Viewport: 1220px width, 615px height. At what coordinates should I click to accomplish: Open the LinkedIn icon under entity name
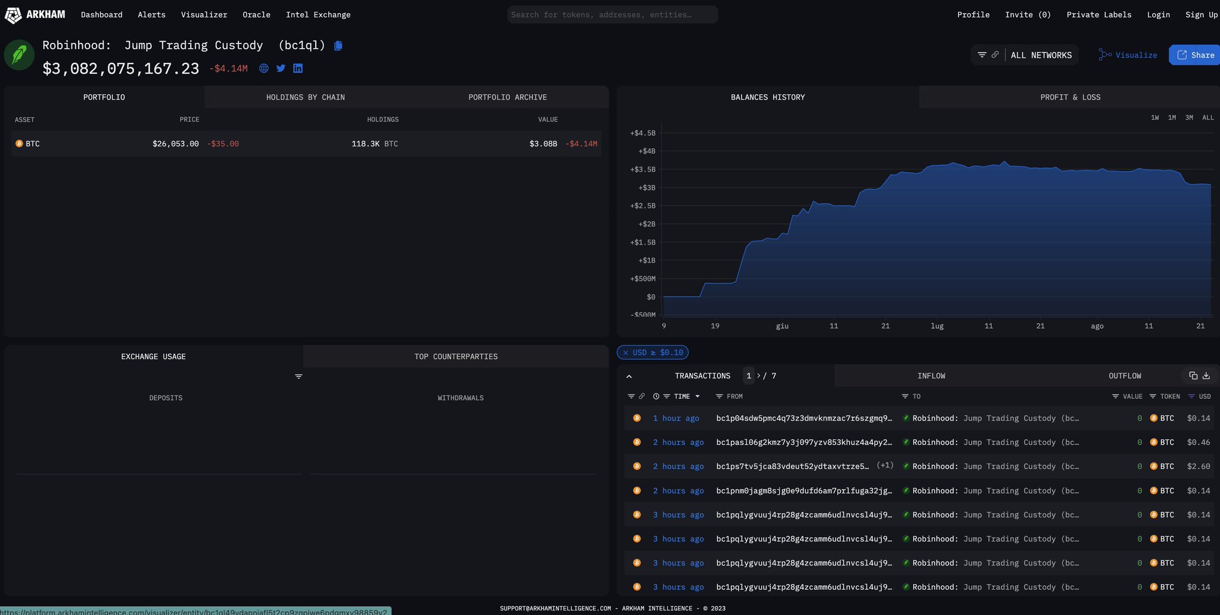pyautogui.click(x=298, y=68)
